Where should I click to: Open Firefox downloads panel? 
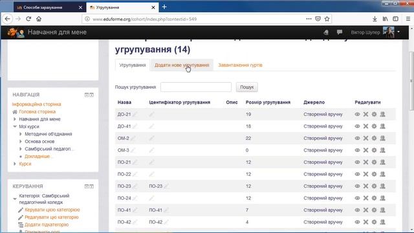[375, 19]
